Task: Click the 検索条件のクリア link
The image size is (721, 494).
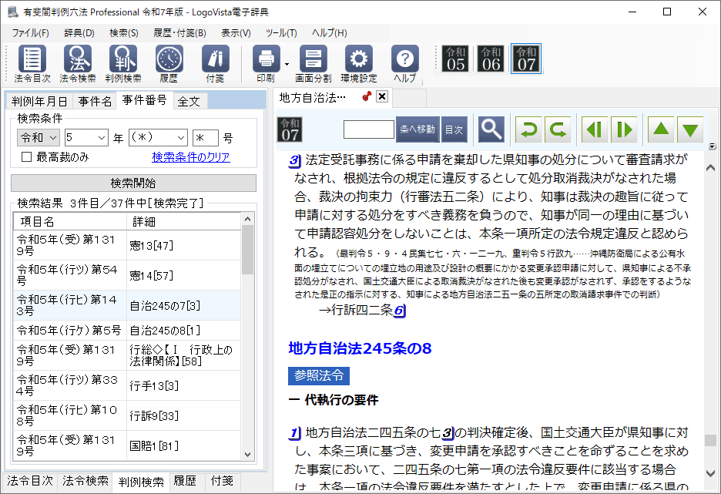Action: tap(190, 157)
